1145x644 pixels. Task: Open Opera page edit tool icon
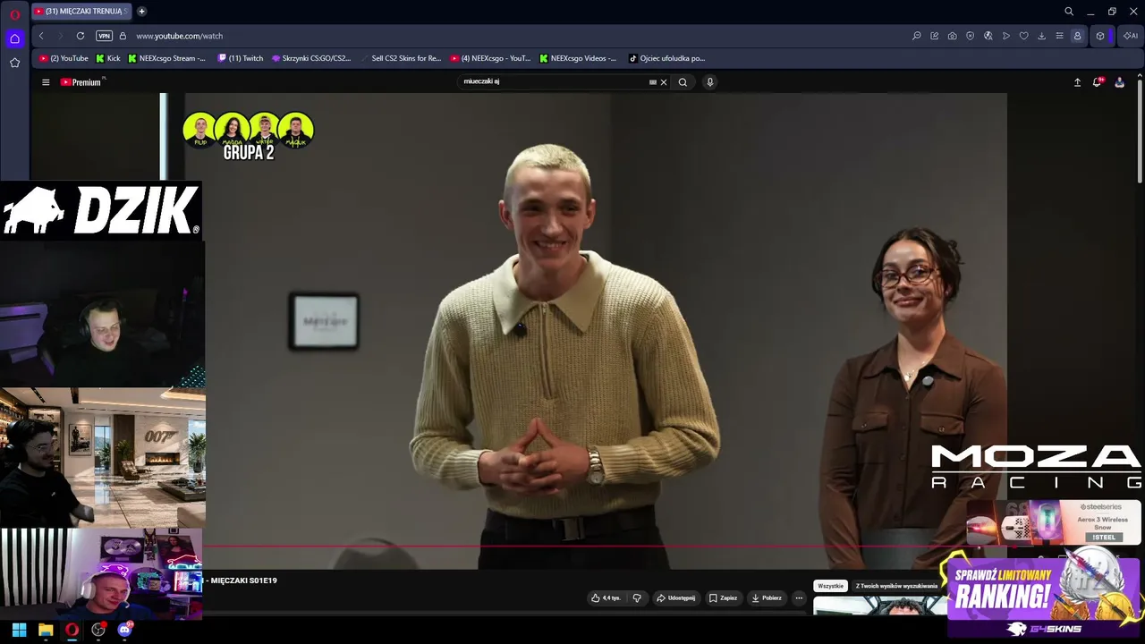[x=935, y=36]
